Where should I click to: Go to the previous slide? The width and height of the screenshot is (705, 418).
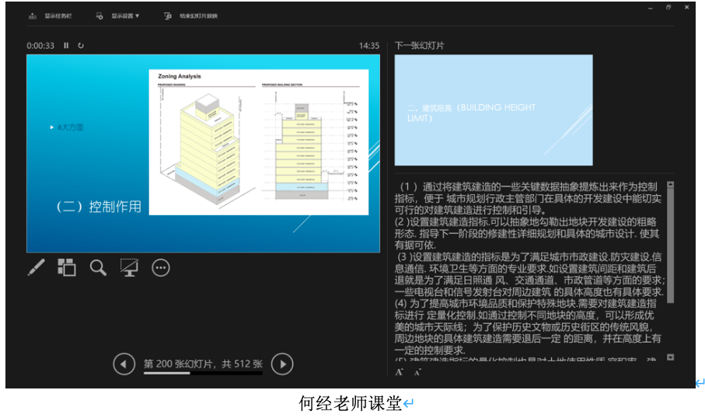pyautogui.click(x=124, y=364)
